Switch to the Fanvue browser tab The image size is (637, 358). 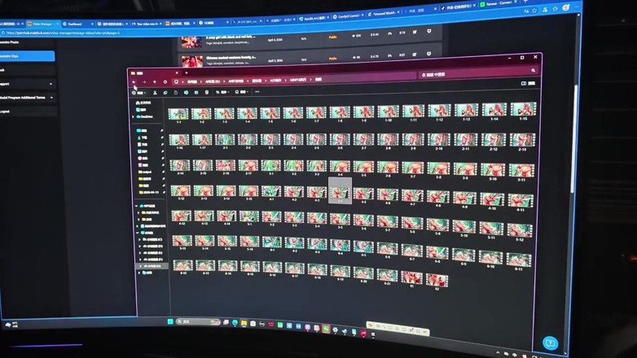tap(498, 3)
